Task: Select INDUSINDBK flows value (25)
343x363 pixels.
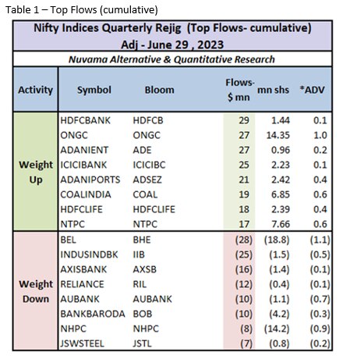Action: point(244,254)
